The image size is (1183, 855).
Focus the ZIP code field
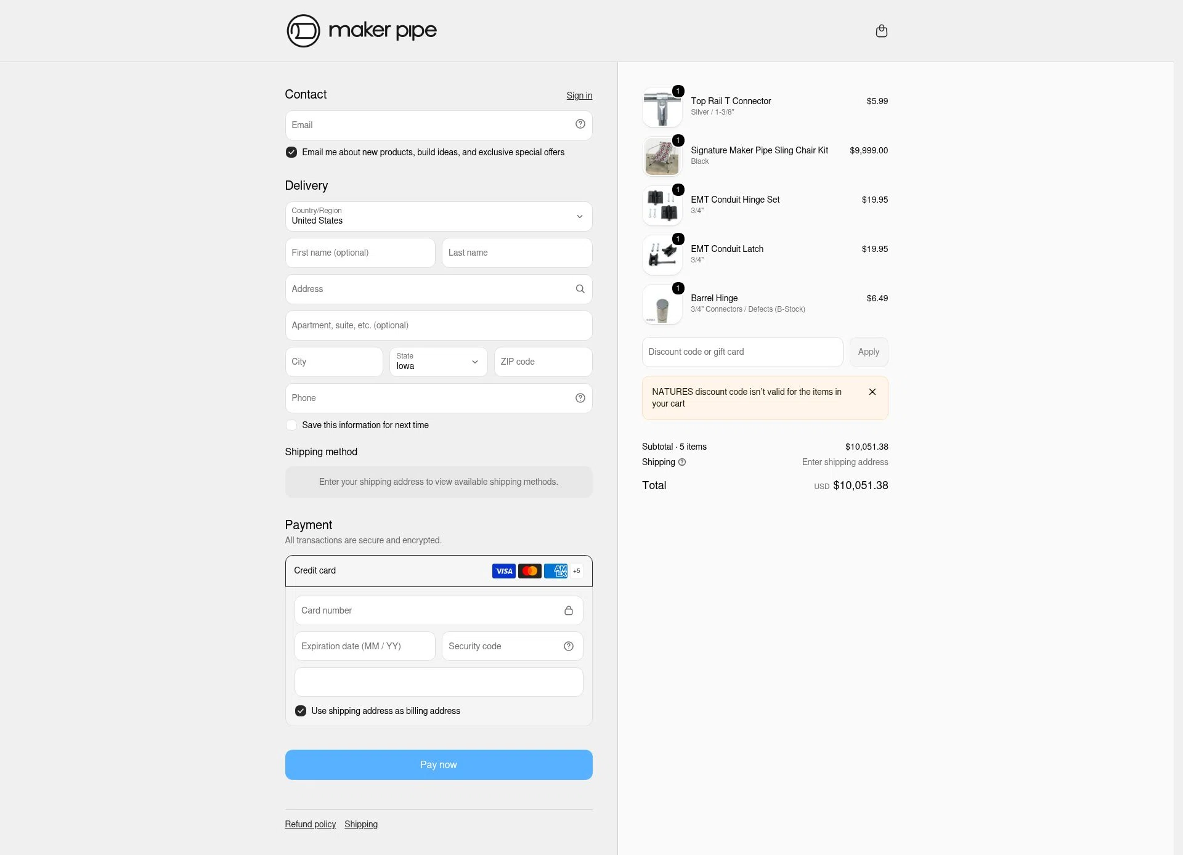pos(543,362)
